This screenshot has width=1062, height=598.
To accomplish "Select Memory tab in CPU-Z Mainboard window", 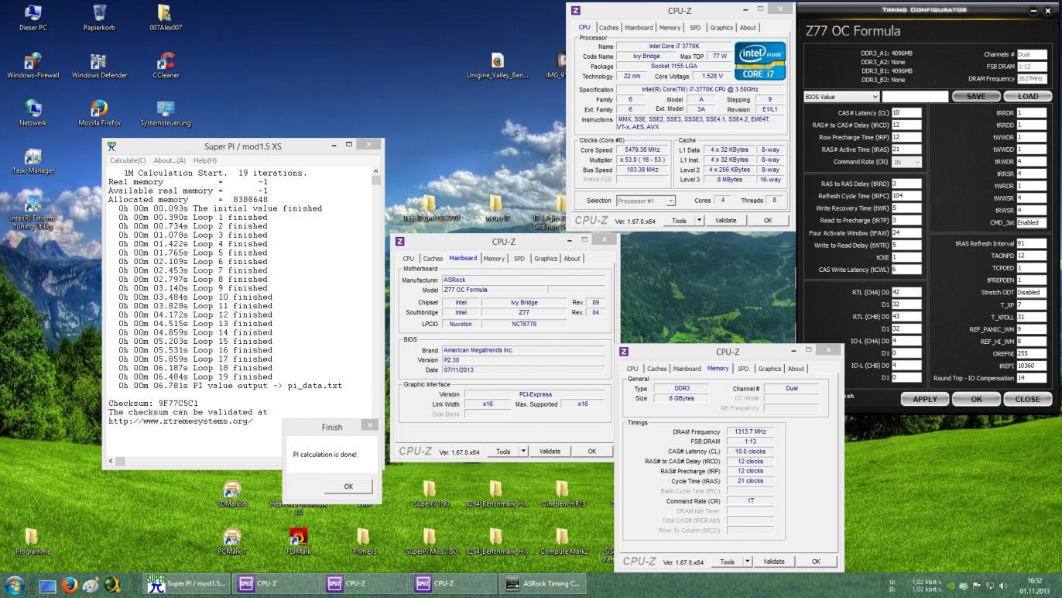I will click(494, 259).
